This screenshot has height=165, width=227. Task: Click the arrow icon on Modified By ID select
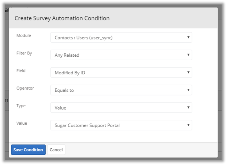coord(188,73)
